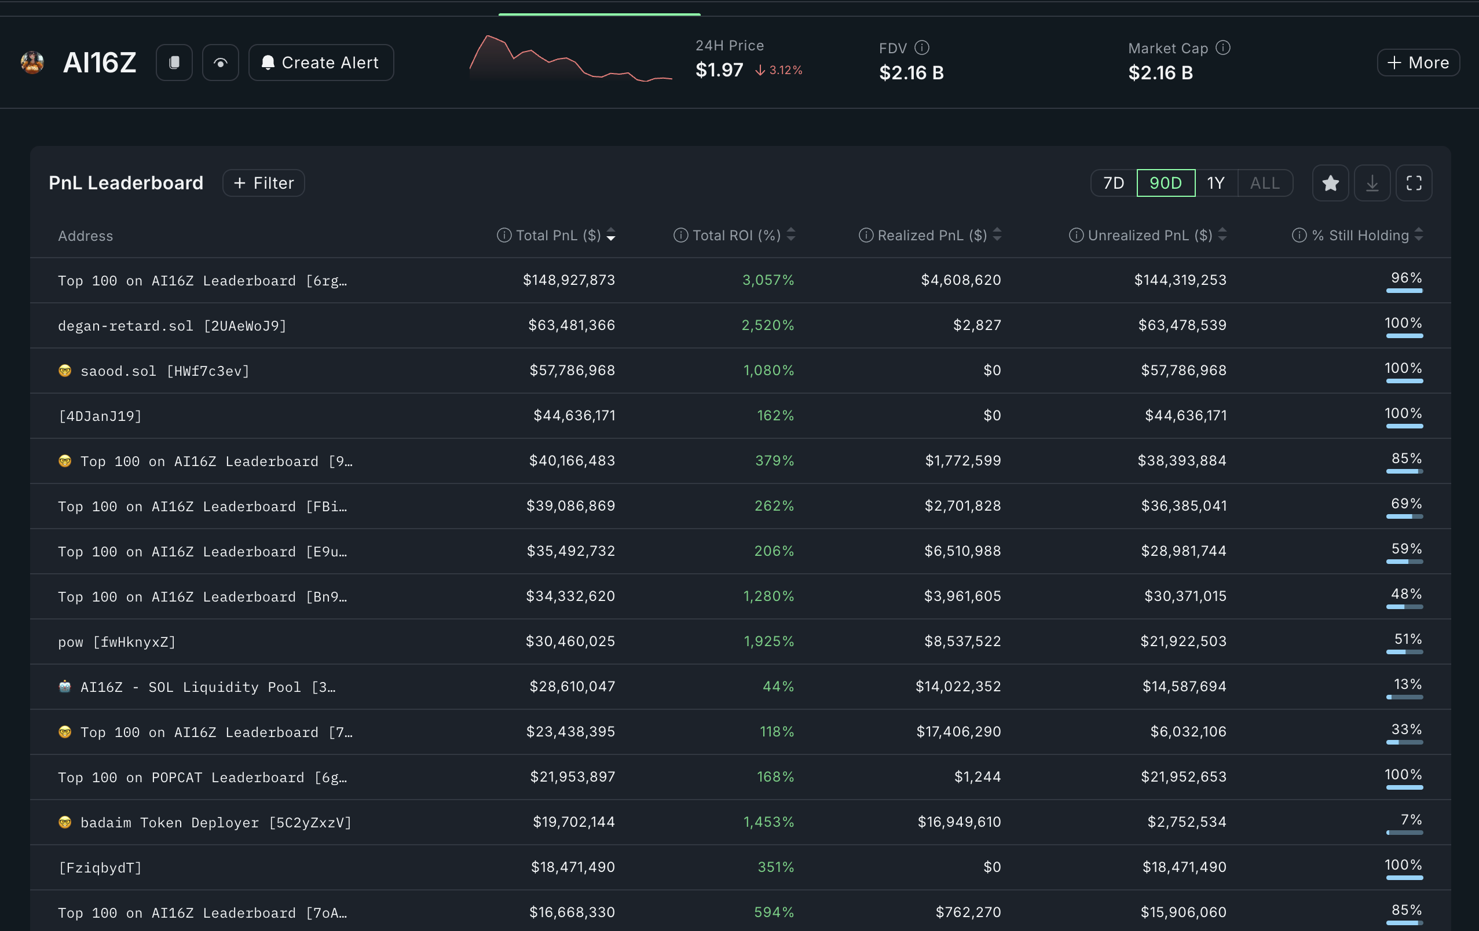The image size is (1479, 931).
Task: Select the 1Y time range
Action: 1216,182
